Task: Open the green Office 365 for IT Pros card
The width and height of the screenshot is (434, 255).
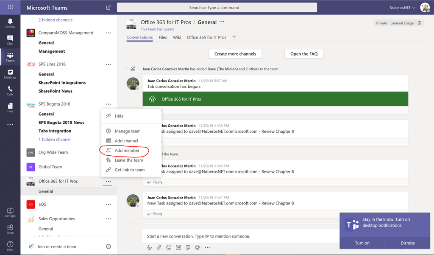Action: (x=275, y=99)
